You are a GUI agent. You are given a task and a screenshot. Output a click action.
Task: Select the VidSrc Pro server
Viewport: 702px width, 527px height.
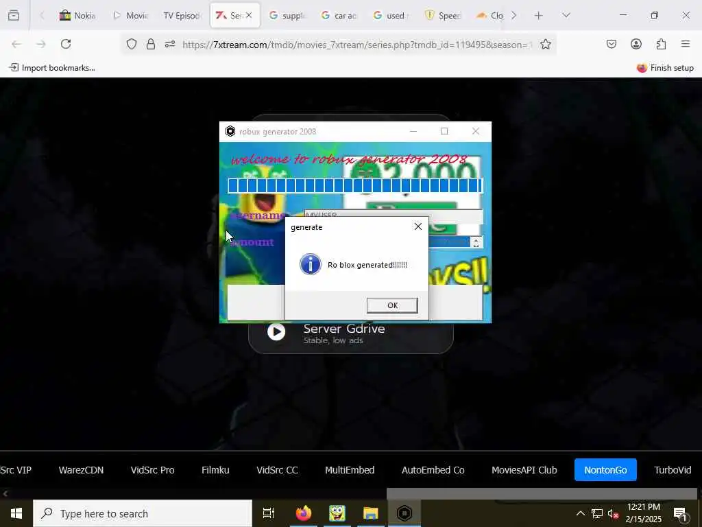[x=153, y=470]
